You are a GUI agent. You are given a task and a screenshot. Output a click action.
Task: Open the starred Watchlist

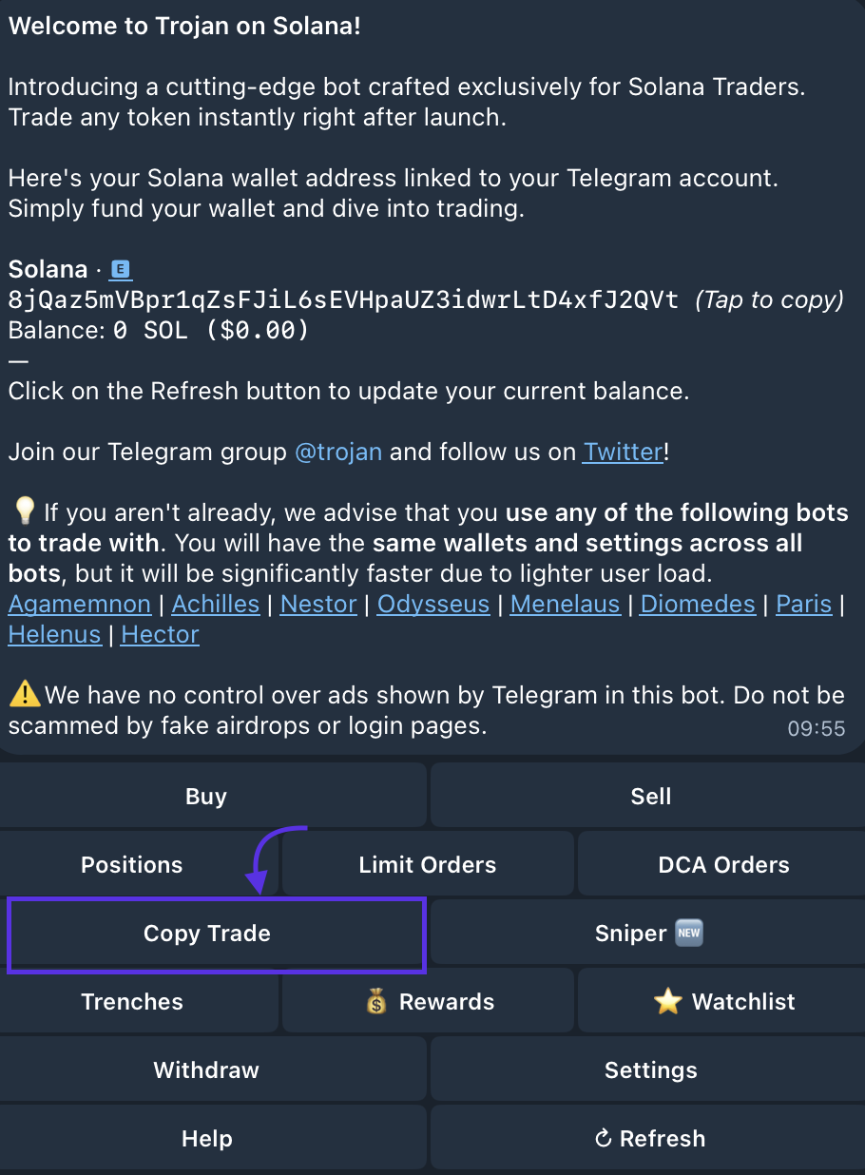click(724, 1002)
